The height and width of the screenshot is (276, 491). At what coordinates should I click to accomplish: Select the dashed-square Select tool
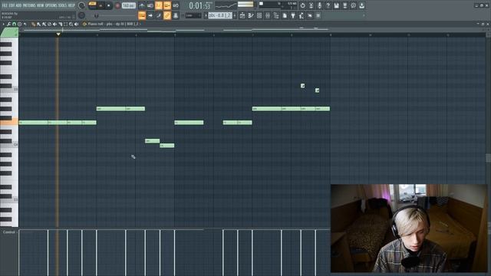65,24
